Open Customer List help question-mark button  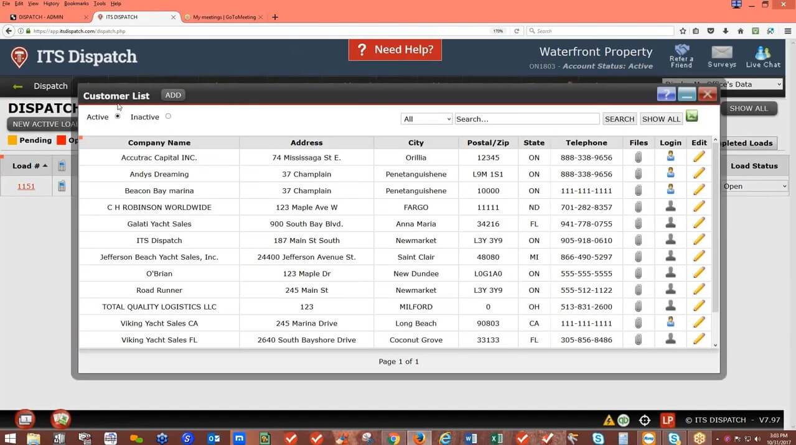point(666,94)
